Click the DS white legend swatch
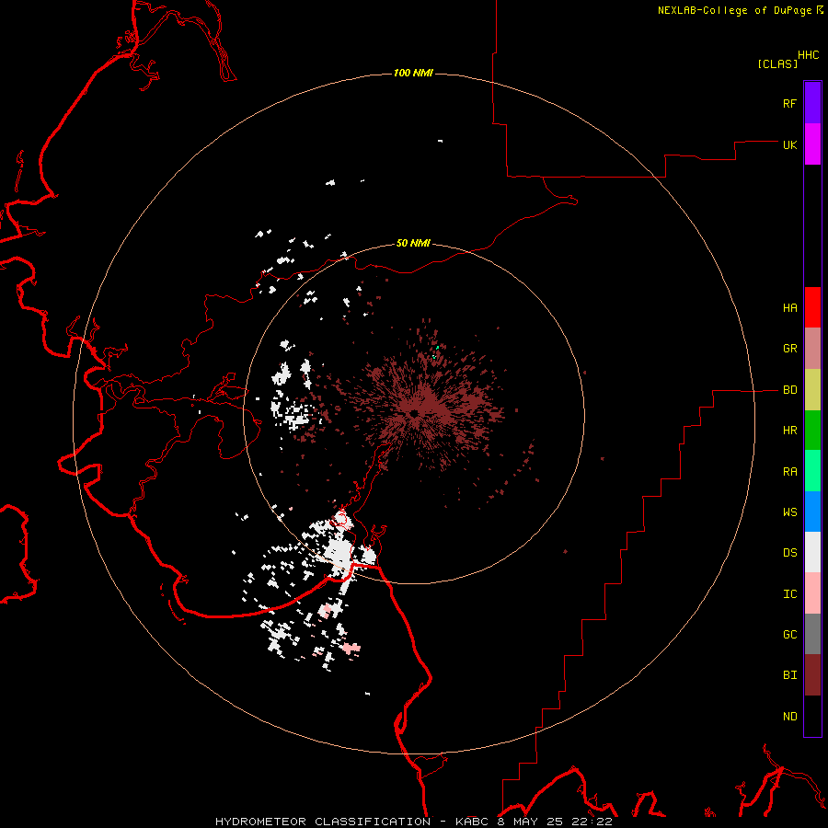Image resolution: width=828 pixels, height=828 pixels. (x=812, y=552)
